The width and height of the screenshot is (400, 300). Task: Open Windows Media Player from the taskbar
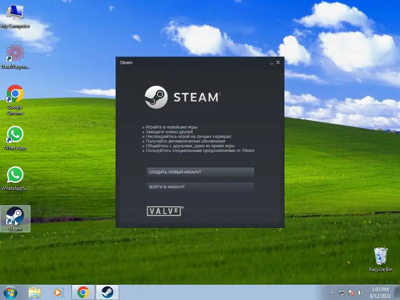tap(58, 292)
